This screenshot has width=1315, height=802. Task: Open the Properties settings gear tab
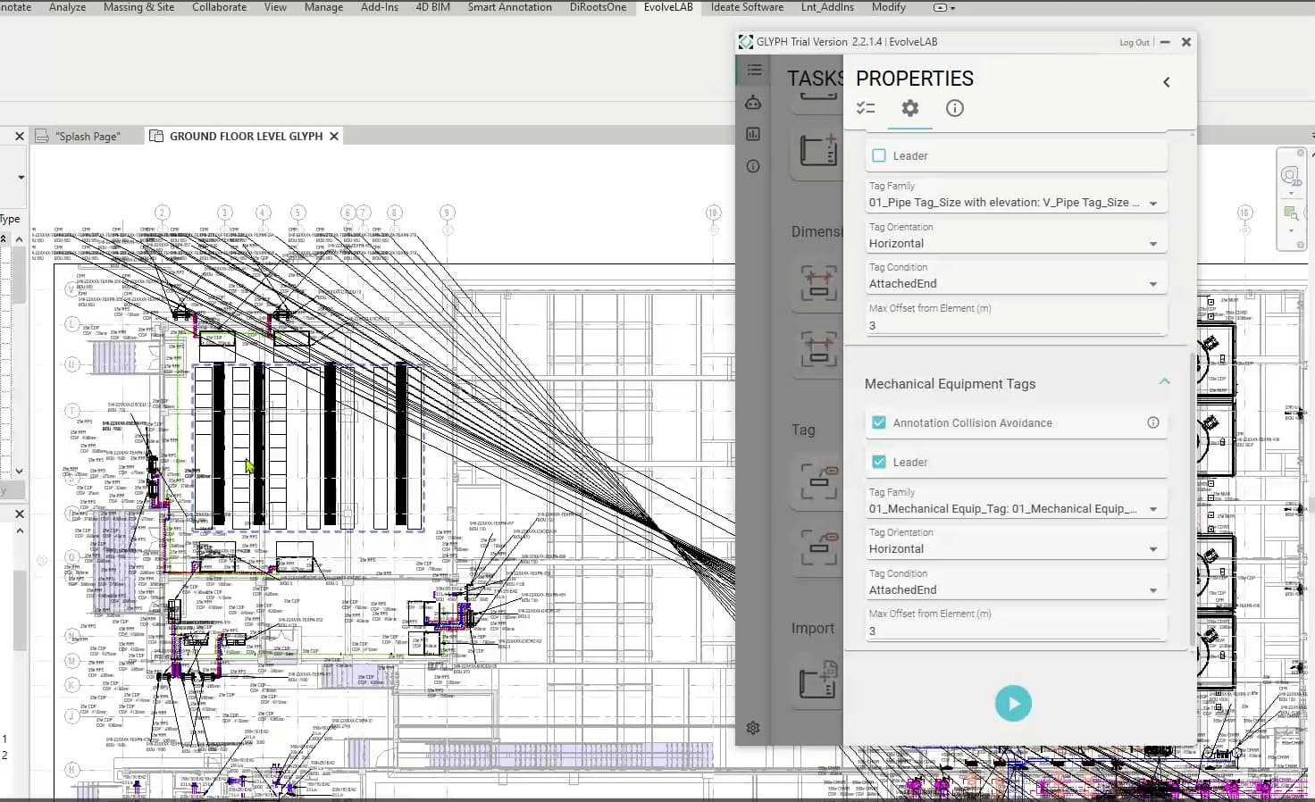click(x=909, y=108)
